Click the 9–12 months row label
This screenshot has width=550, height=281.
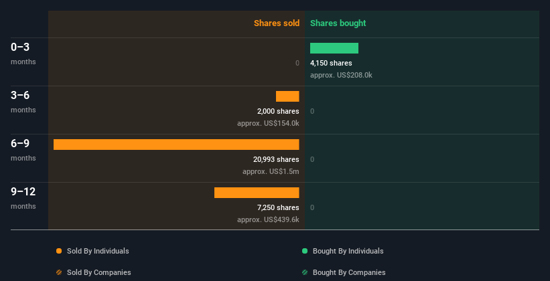23,198
